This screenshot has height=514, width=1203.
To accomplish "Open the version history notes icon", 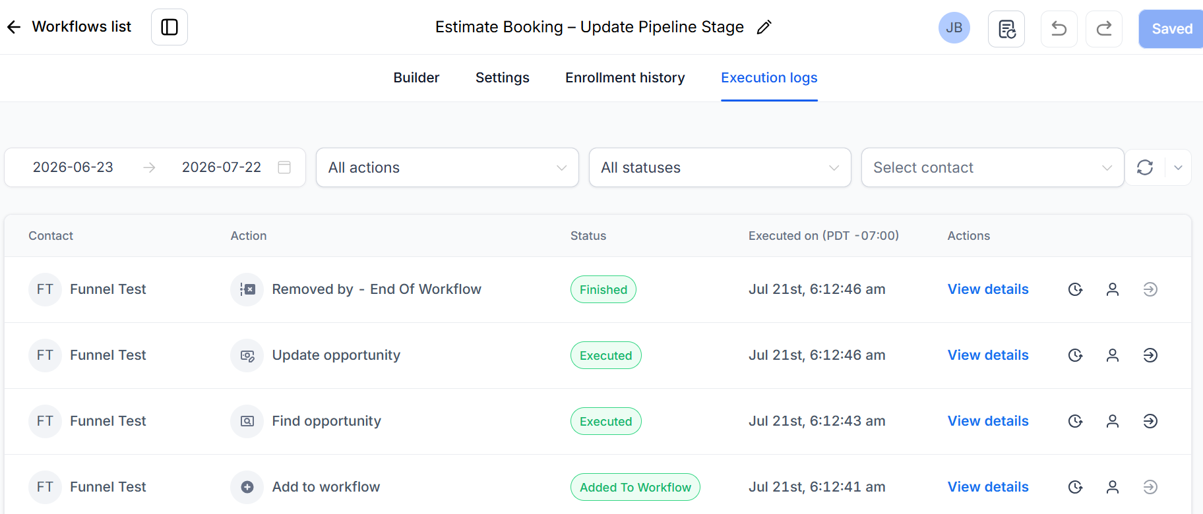I will 1006,29.
